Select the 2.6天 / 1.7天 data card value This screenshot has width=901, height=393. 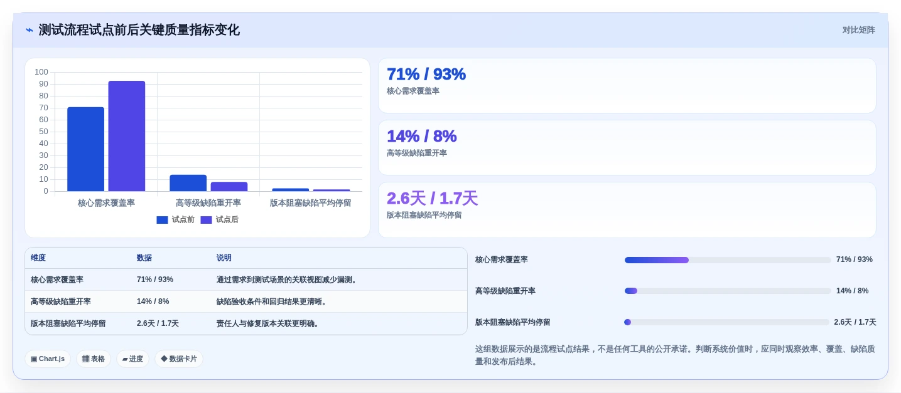(x=432, y=198)
